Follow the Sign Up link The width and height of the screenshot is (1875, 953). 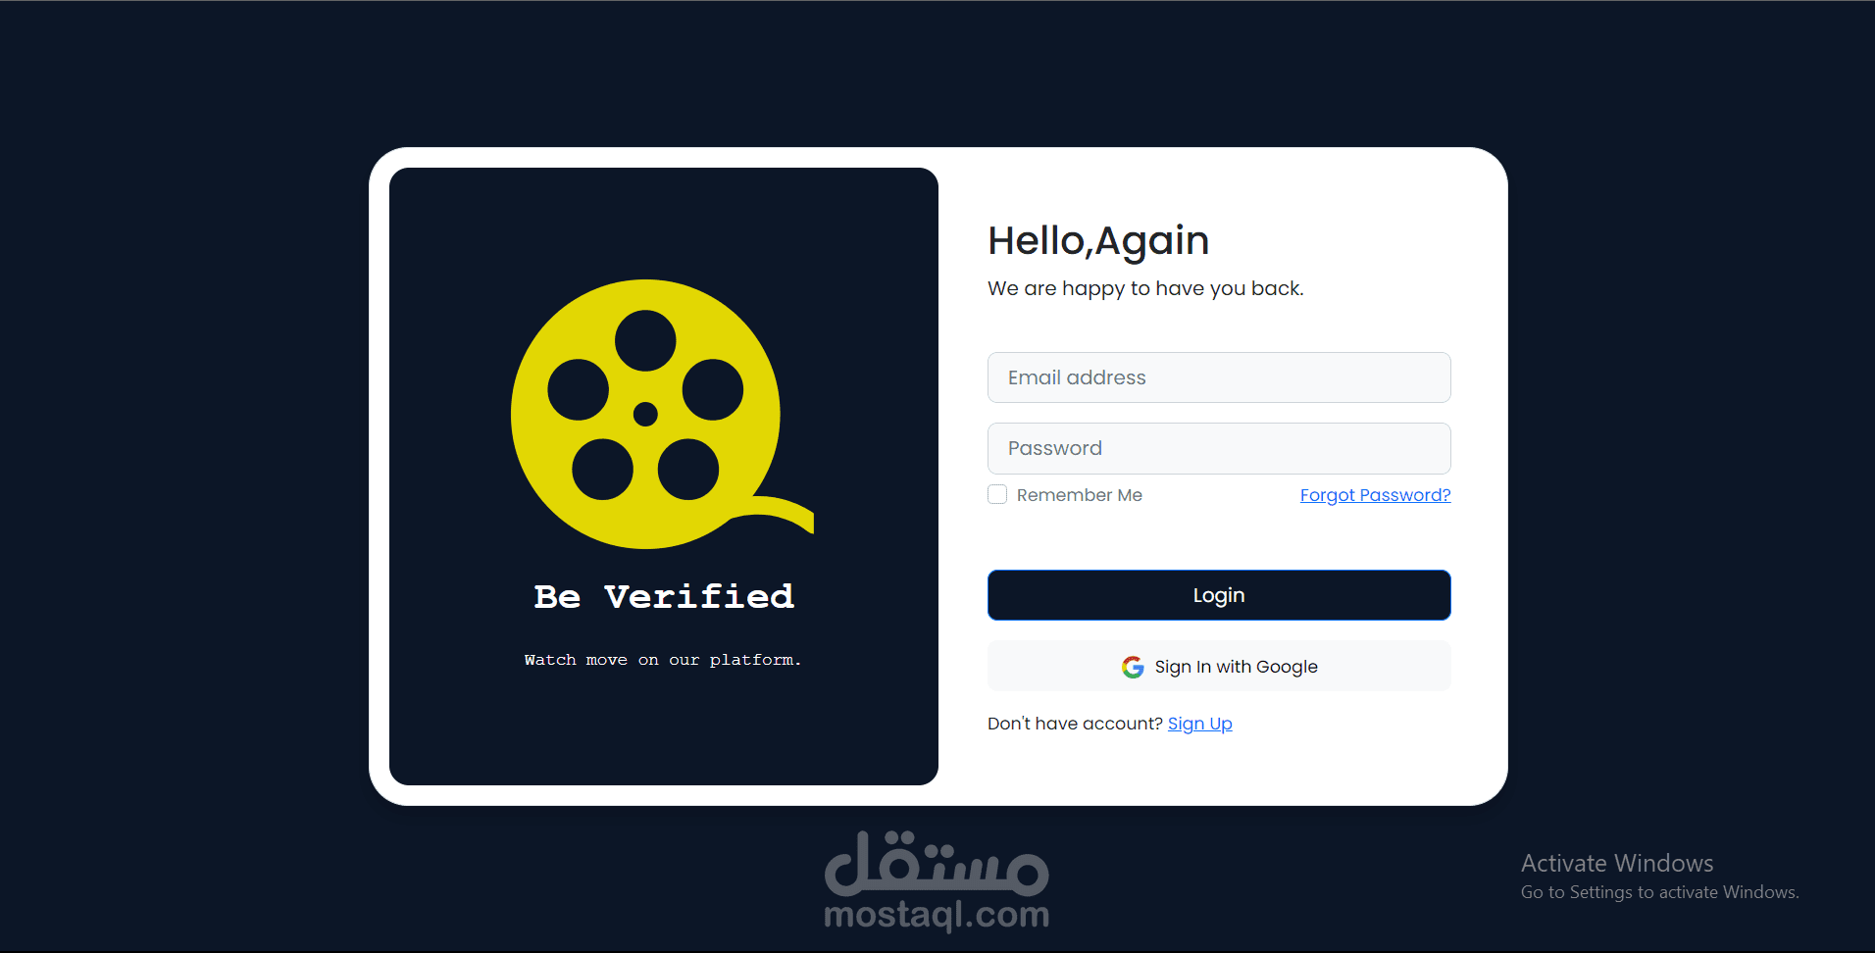point(1199,724)
